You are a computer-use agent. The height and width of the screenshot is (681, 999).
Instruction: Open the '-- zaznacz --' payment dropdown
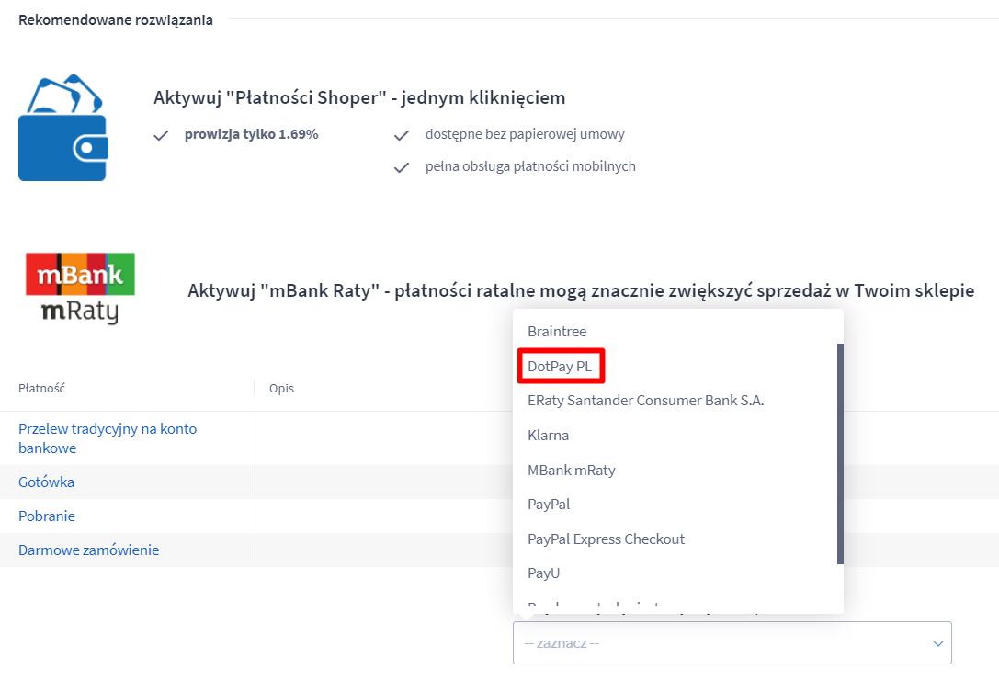732,642
